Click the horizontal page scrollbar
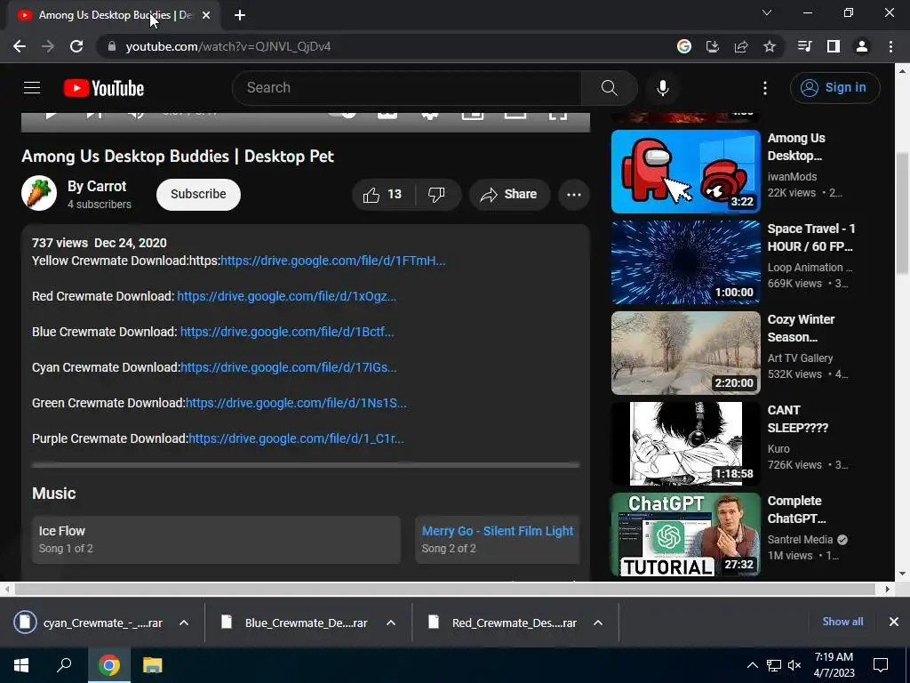 [x=444, y=589]
